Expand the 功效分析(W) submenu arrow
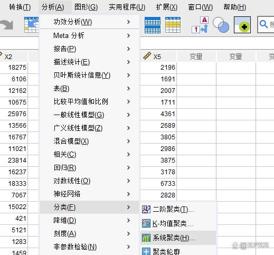 click(x=129, y=22)
